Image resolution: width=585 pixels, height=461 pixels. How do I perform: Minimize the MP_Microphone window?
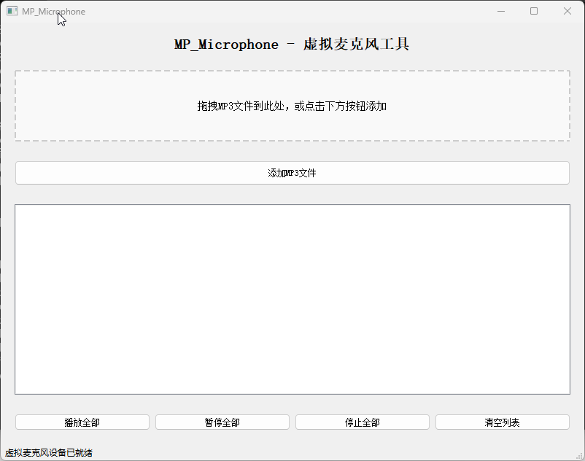[x=501, y=11]
